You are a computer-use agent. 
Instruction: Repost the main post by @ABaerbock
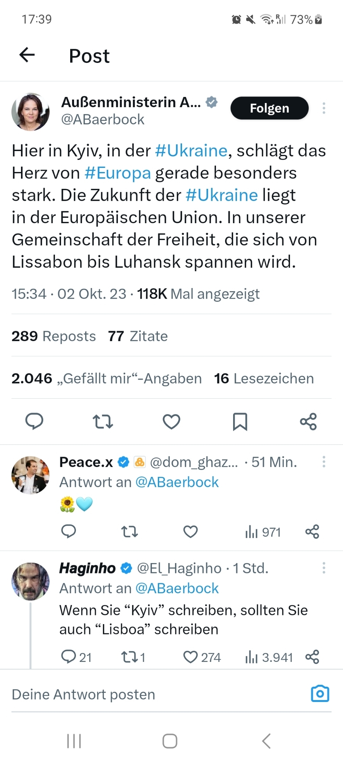click(103, 422)
